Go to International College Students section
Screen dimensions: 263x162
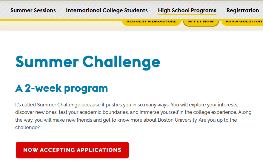(107, 10)
